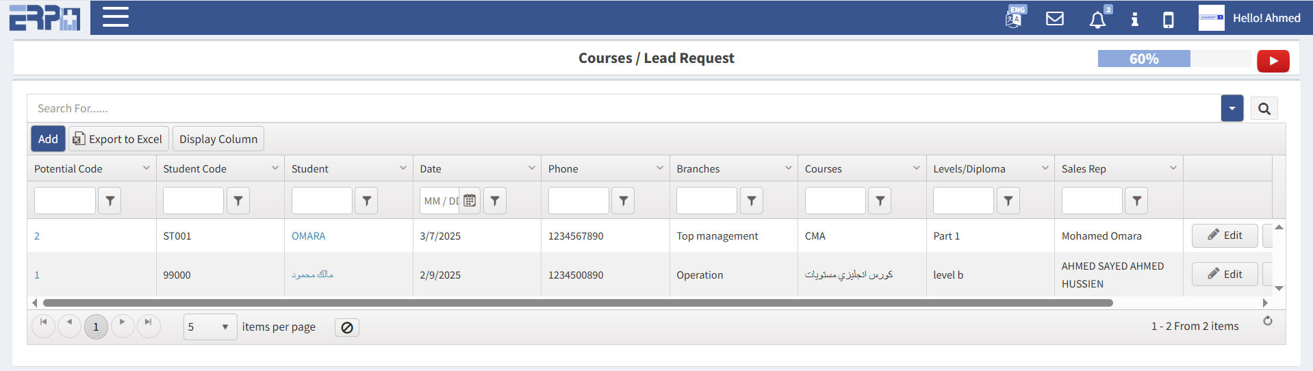The width and height of the screenshot is (1313, 371).
Task: Play the YouTube tutorial video button
Action: (x=1273, y=61)
